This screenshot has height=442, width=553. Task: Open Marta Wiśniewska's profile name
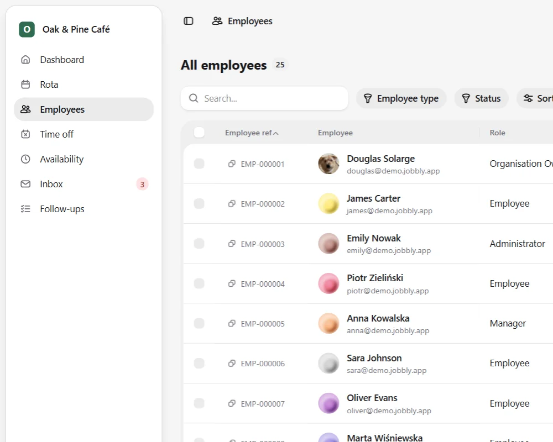385,438
